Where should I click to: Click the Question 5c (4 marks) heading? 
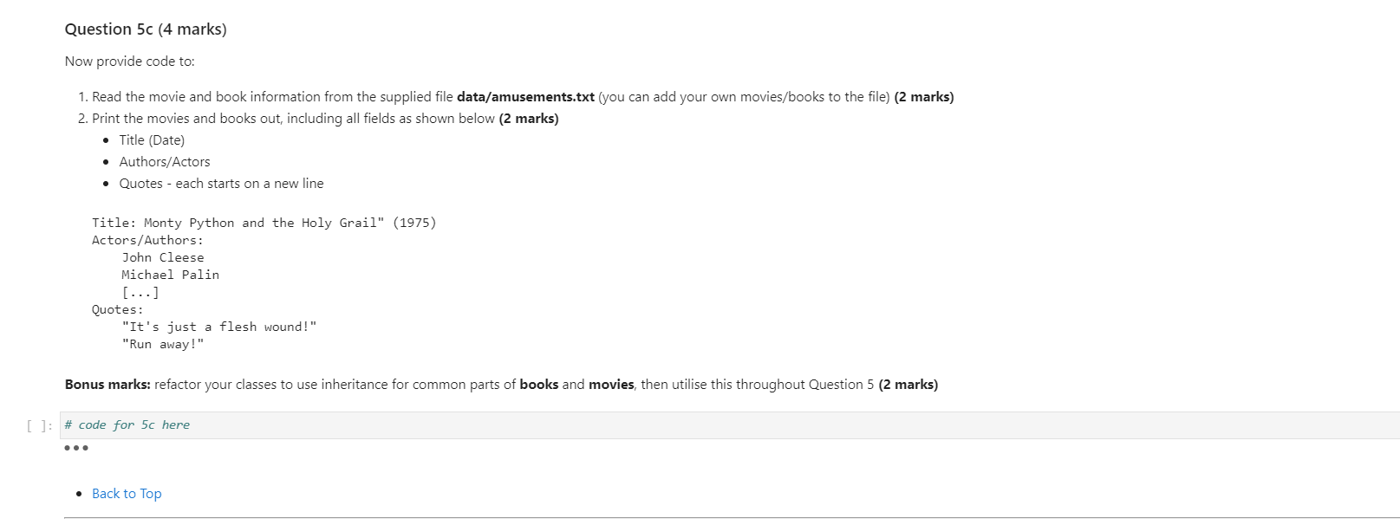click(x=146, y=29)
